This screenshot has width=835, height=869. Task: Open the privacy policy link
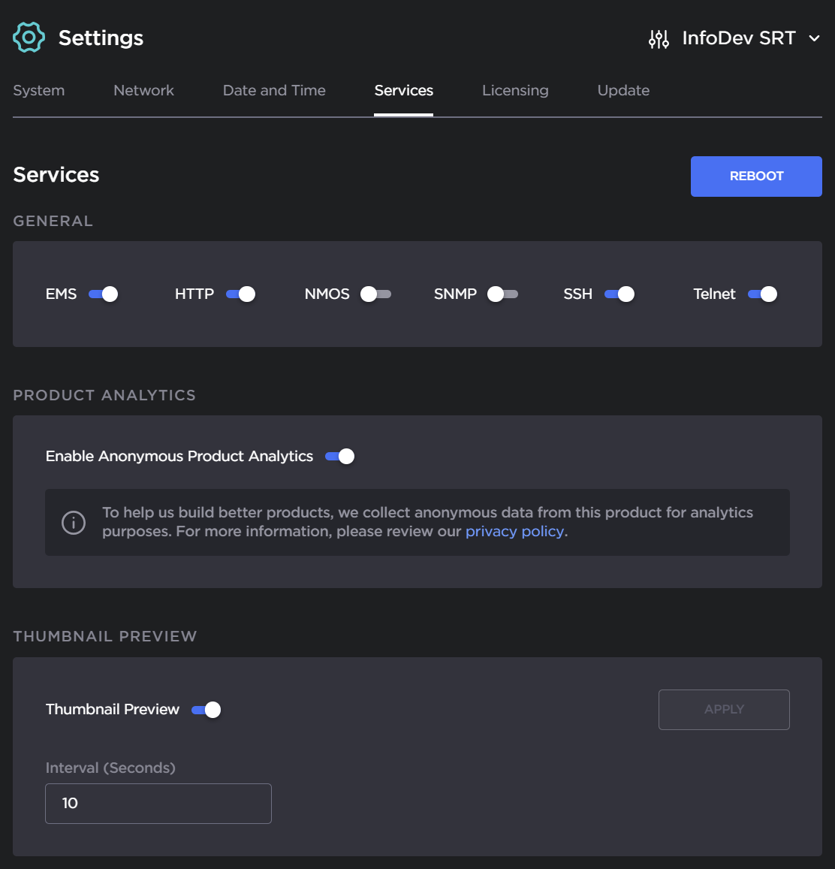coord(514,532)
